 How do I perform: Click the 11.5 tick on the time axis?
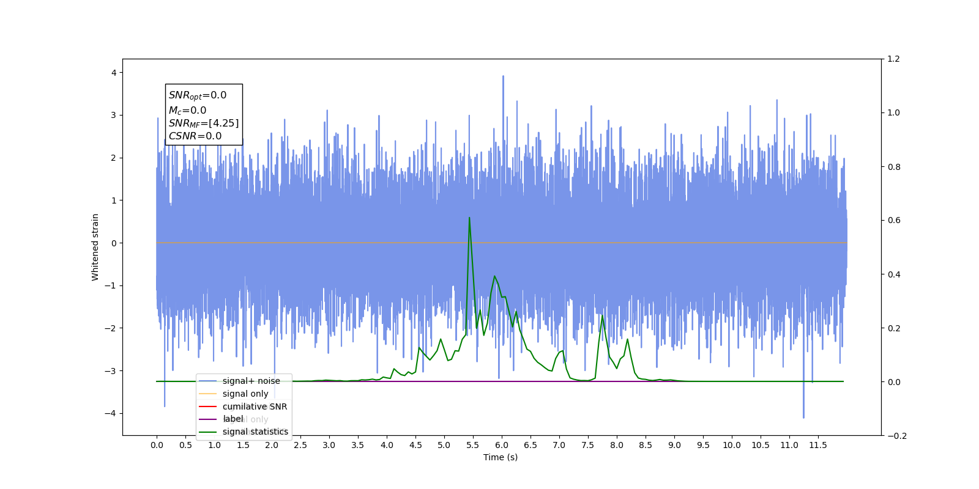coord(818,445)
